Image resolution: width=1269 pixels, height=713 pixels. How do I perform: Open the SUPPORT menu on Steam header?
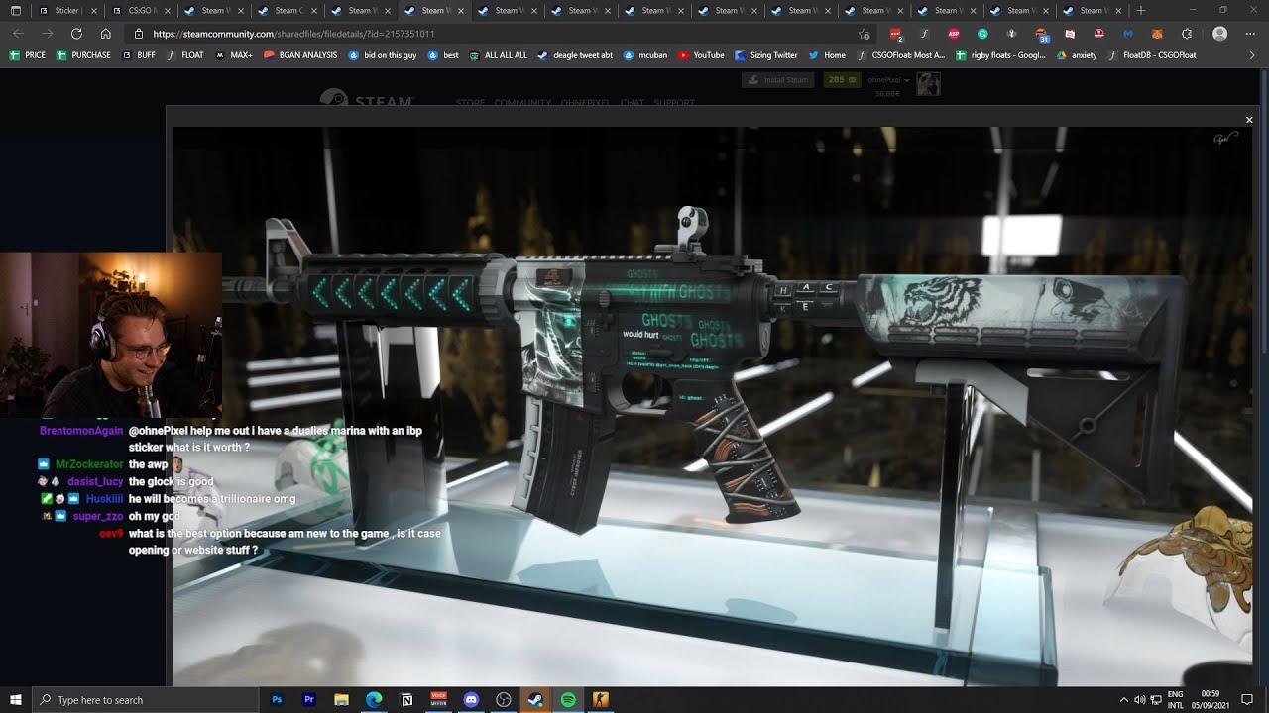coord(674,103)
